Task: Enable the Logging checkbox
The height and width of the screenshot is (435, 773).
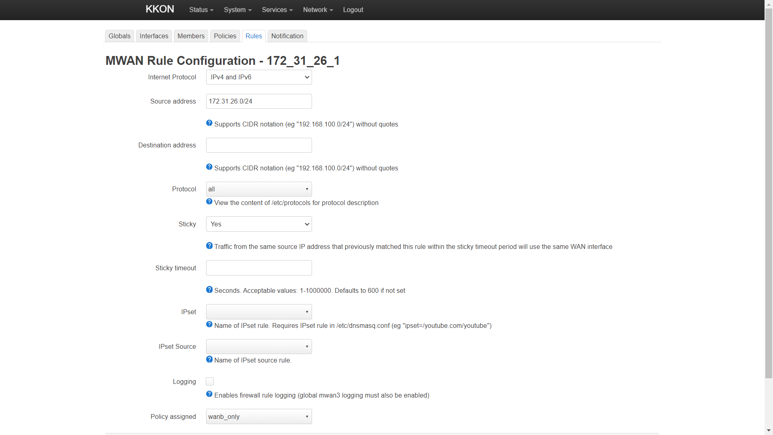Action: 210,381
